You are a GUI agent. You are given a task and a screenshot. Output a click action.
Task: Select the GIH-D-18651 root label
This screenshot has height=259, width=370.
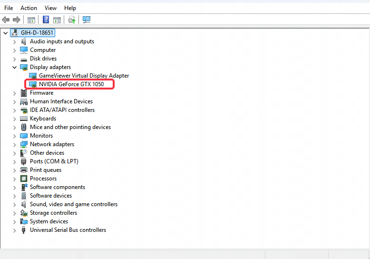37,33
